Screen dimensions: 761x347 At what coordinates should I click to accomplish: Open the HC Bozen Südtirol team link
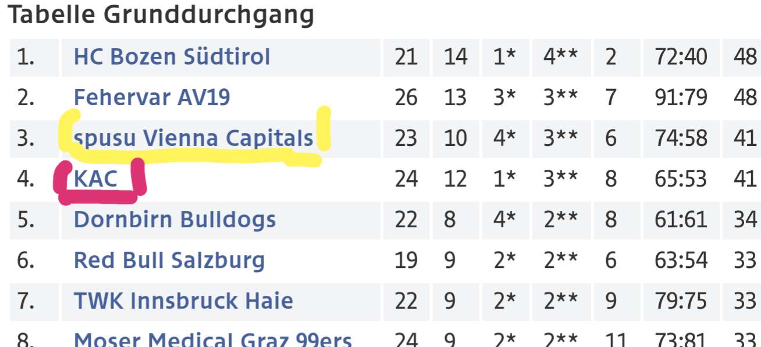pyautogui.click(x=172, y=57)
